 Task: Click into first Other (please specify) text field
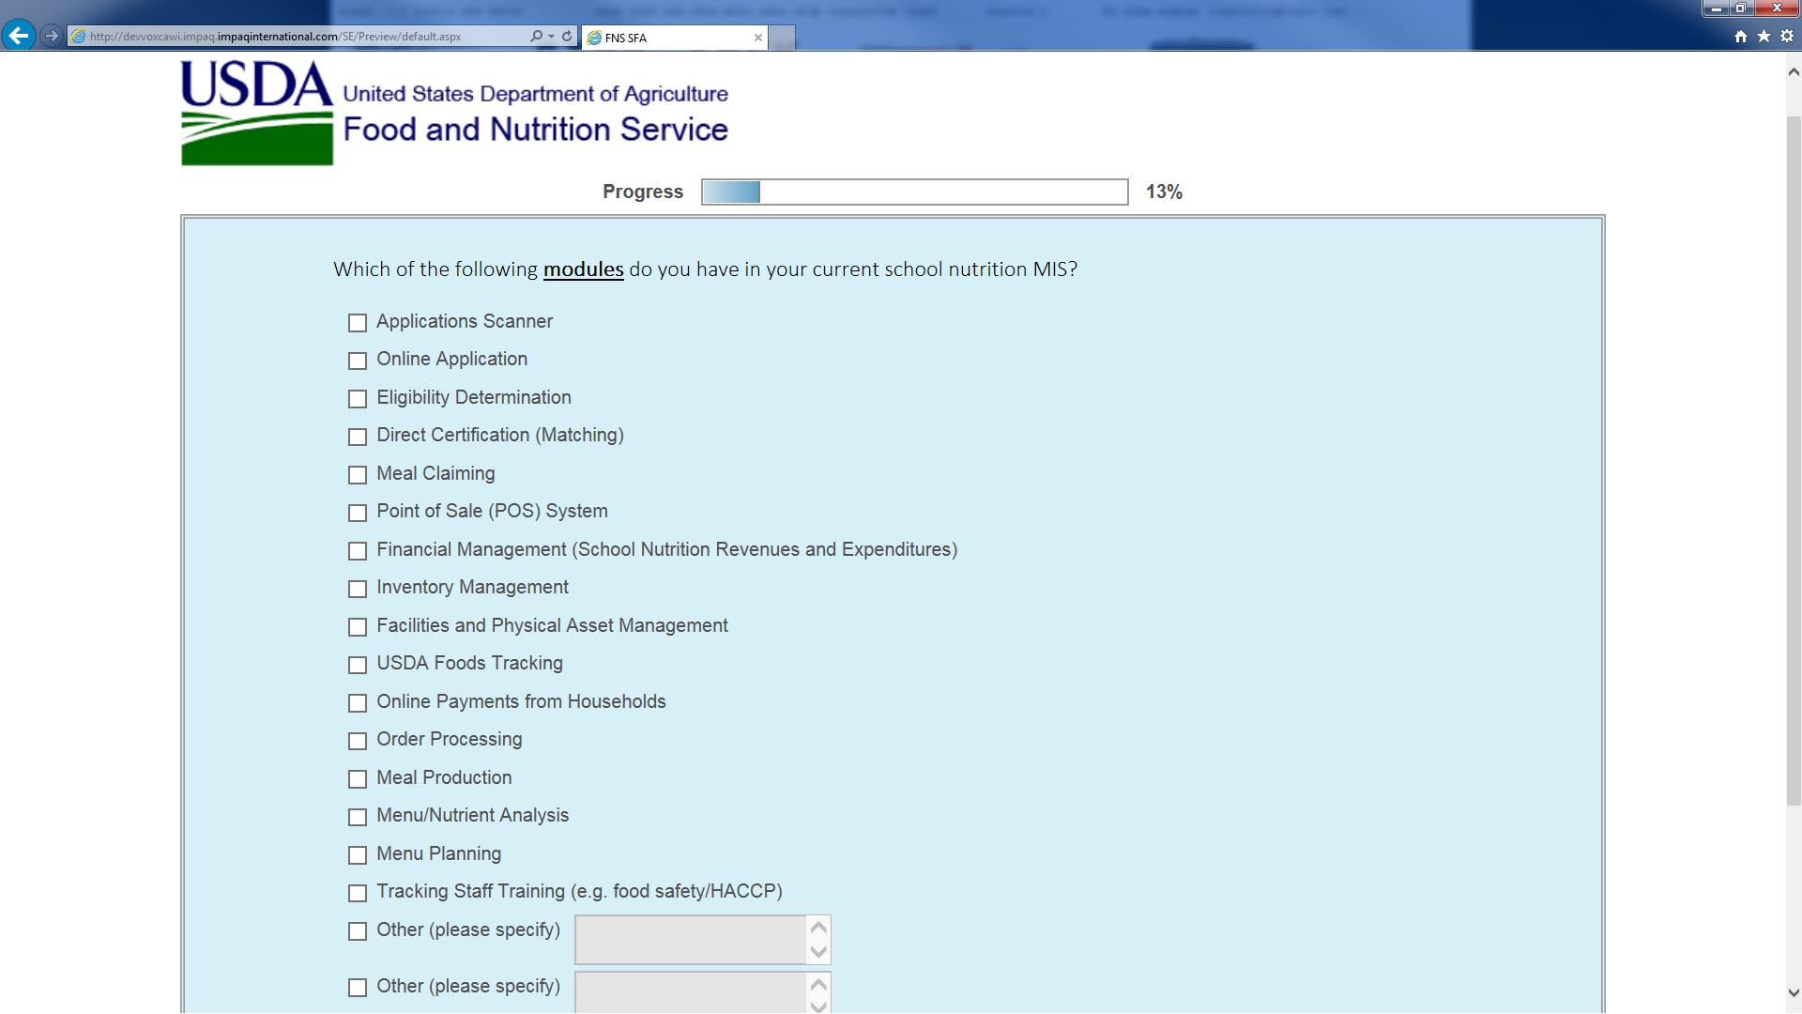[691, 940]
